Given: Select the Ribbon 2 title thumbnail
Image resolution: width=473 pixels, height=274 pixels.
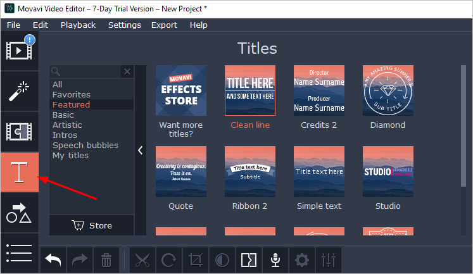Looking at the screenshot, I should point(250,171).
